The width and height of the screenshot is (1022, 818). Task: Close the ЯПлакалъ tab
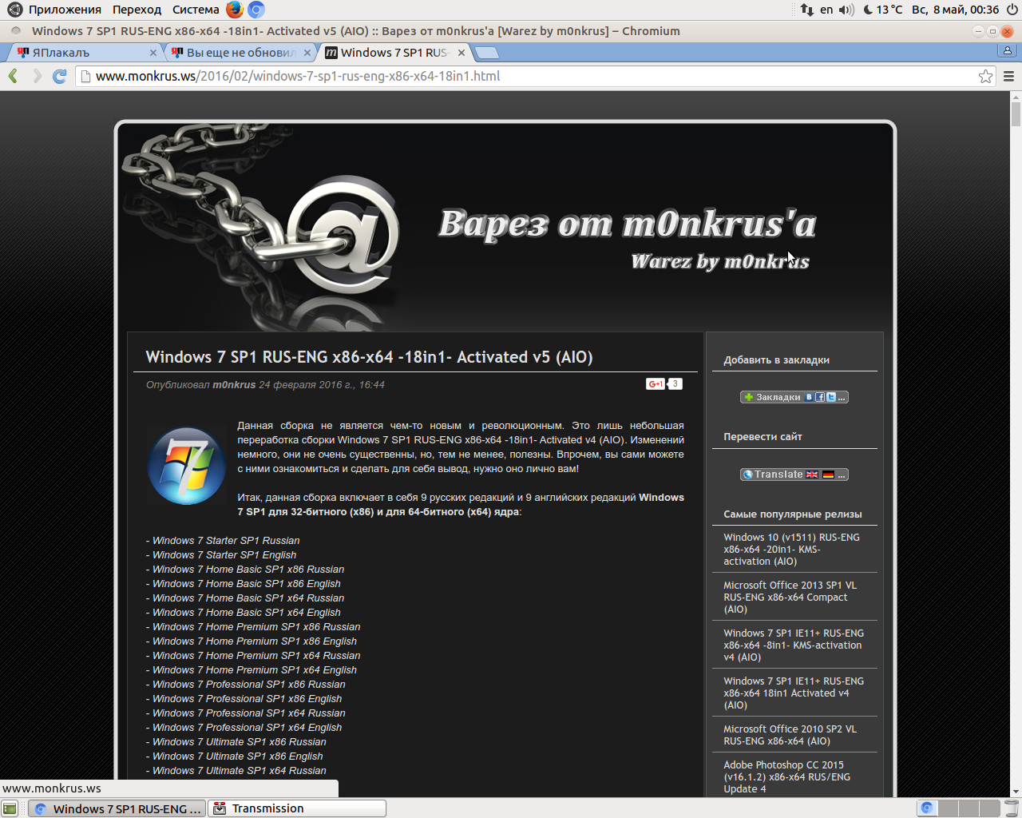153,53
